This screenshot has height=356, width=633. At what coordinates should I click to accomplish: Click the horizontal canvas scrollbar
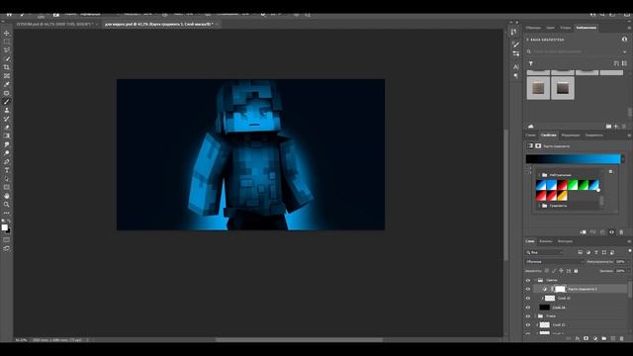[299, 340]
